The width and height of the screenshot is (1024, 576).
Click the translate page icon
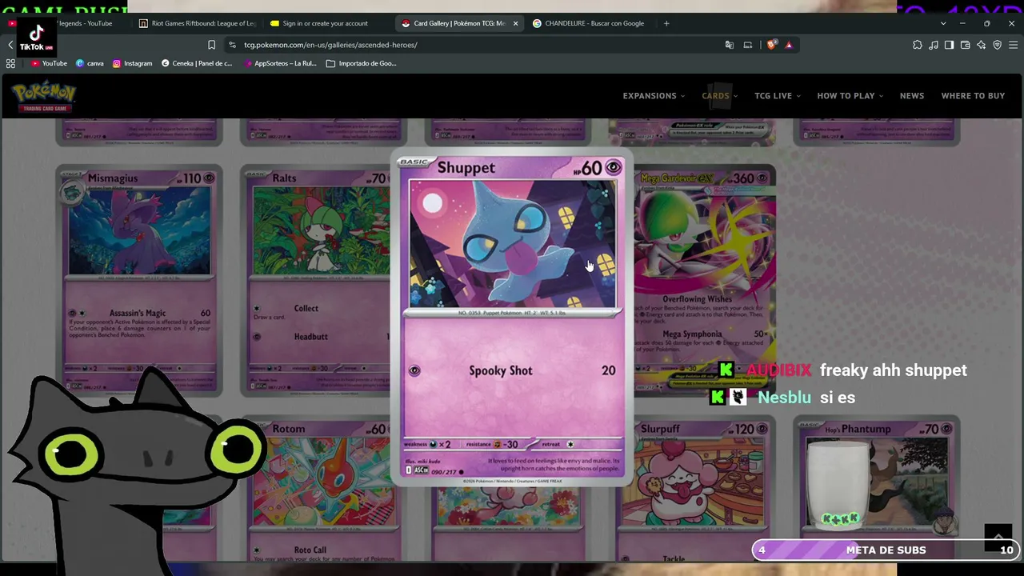(x=729, y=45)
